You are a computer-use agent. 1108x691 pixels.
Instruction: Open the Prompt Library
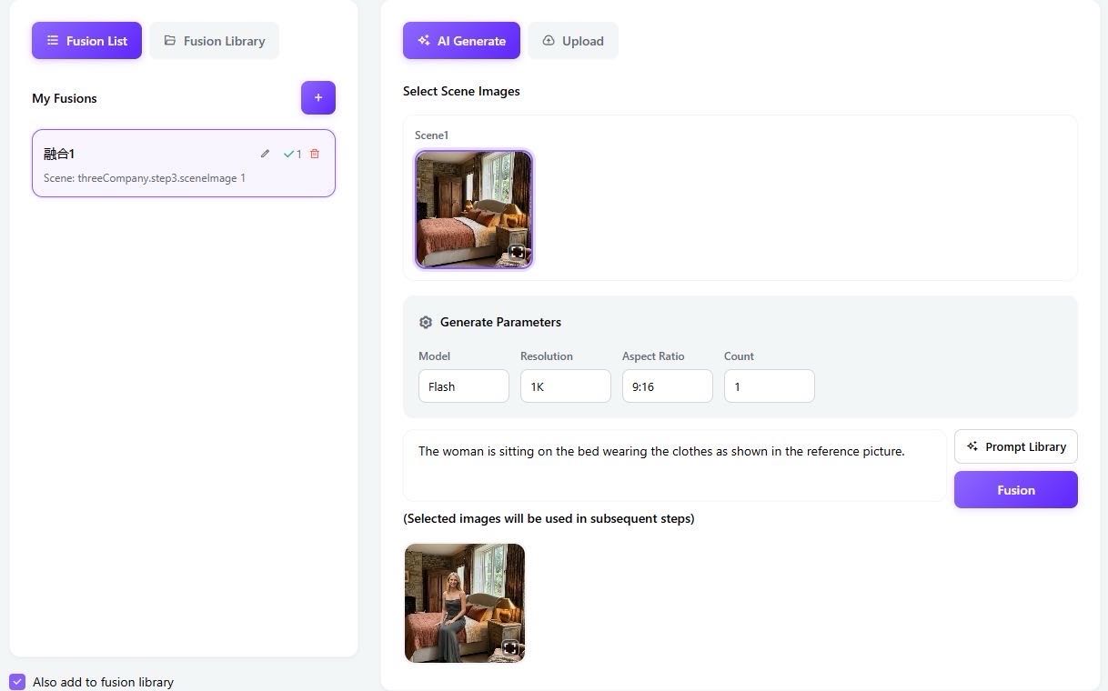click(1015, 446)
